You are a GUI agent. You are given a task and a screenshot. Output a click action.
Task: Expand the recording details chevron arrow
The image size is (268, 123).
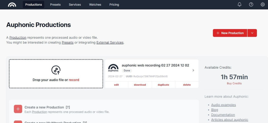[x=193, y=70]
